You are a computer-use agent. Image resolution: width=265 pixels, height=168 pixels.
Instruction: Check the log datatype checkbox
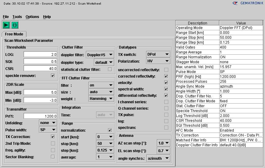[166, 121]
